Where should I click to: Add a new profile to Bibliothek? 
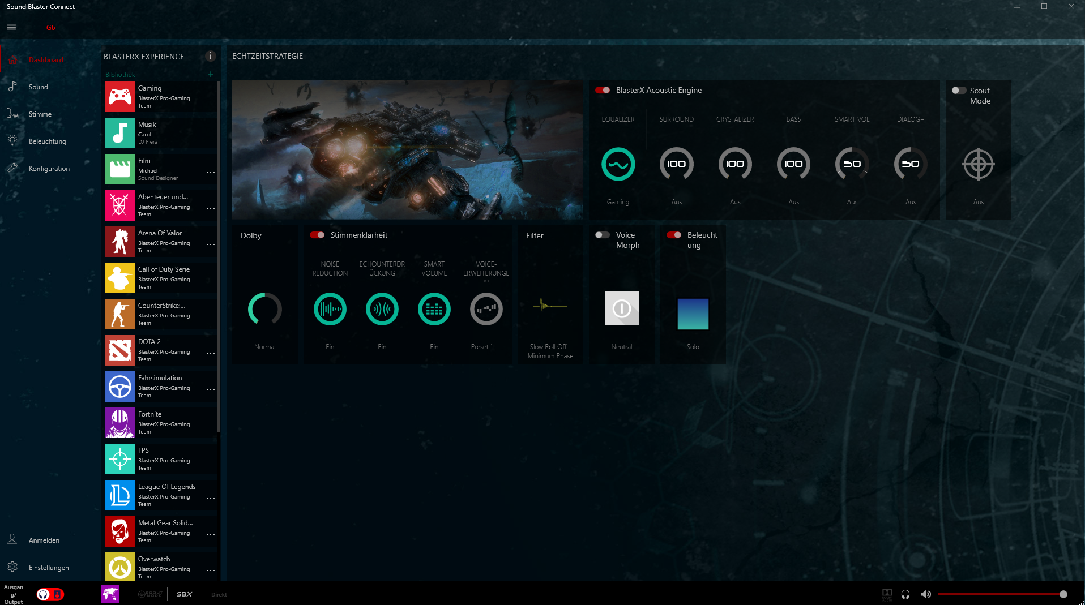[x=211, y=74]
